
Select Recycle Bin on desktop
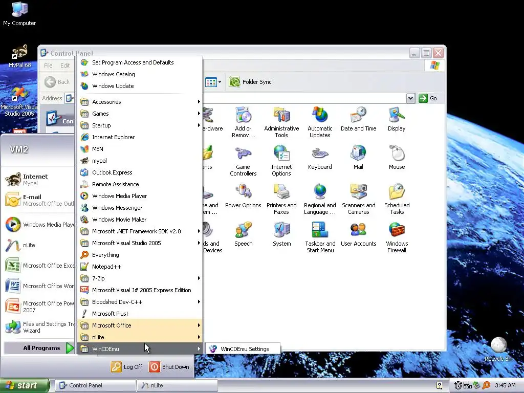pos(498,349)
